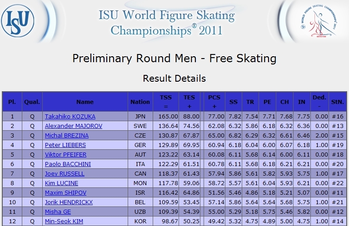The image size is (349, 226).
Task: Click the PCS column header
Action: tap(214, 102)
